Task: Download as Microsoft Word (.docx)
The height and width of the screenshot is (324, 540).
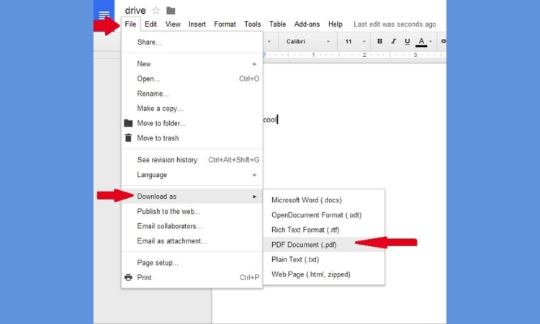Action: 324,200
